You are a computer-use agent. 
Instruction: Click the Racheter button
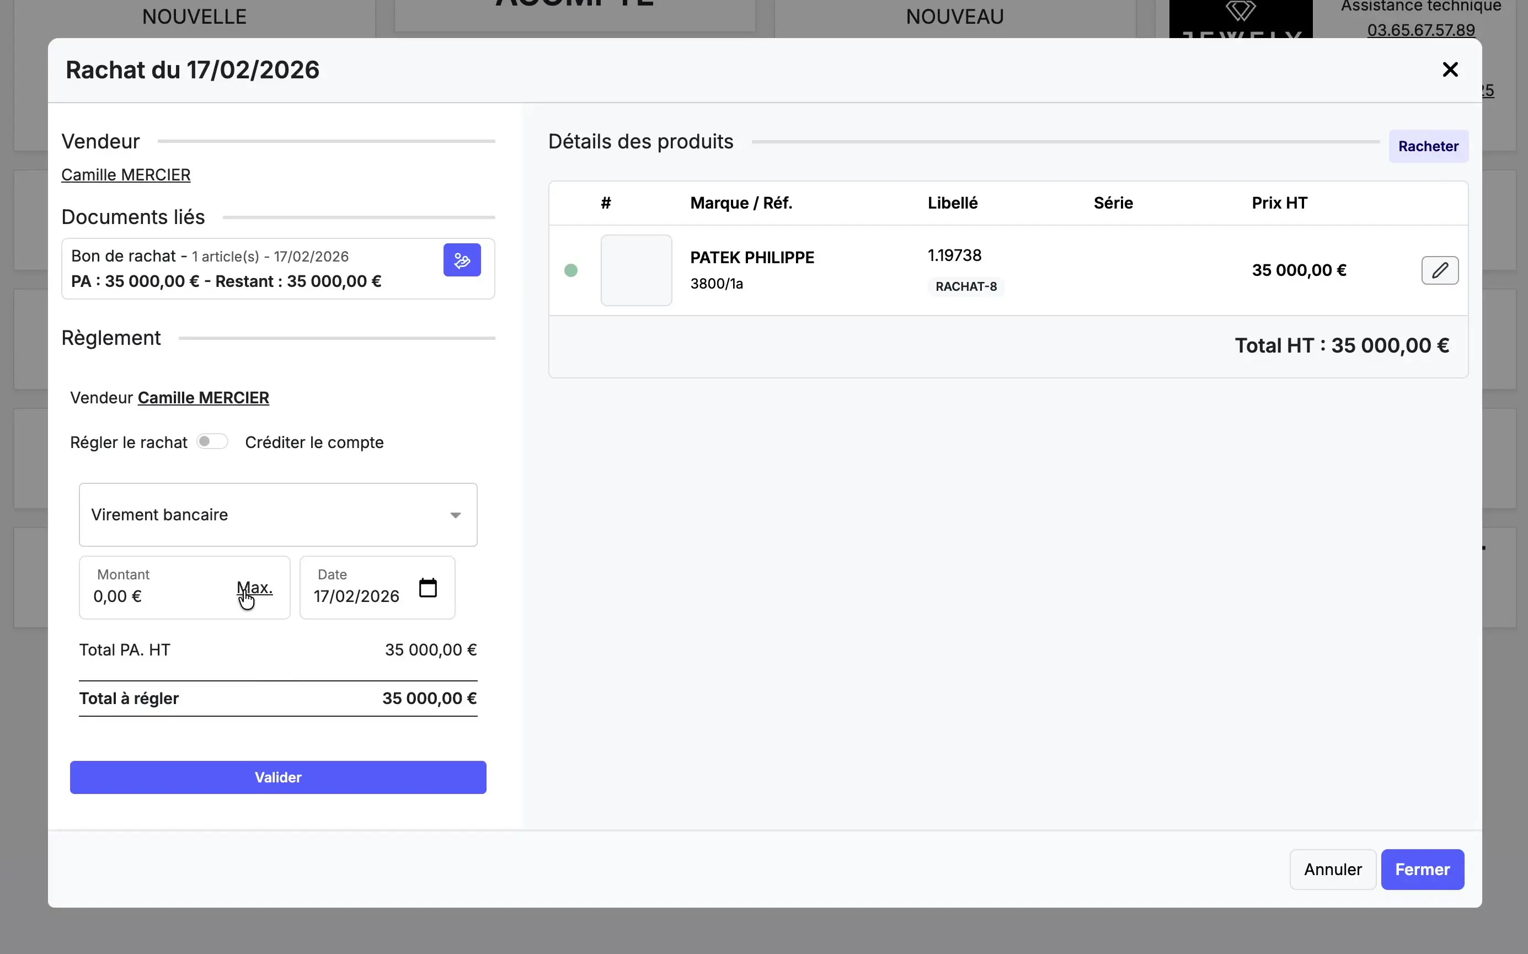point(1428,146)
